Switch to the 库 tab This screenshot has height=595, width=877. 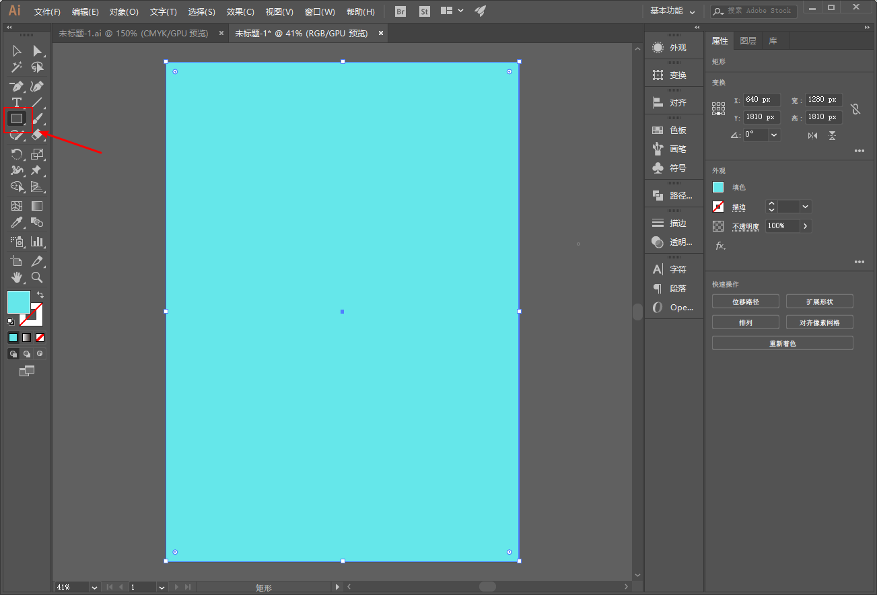coord(773,41)
